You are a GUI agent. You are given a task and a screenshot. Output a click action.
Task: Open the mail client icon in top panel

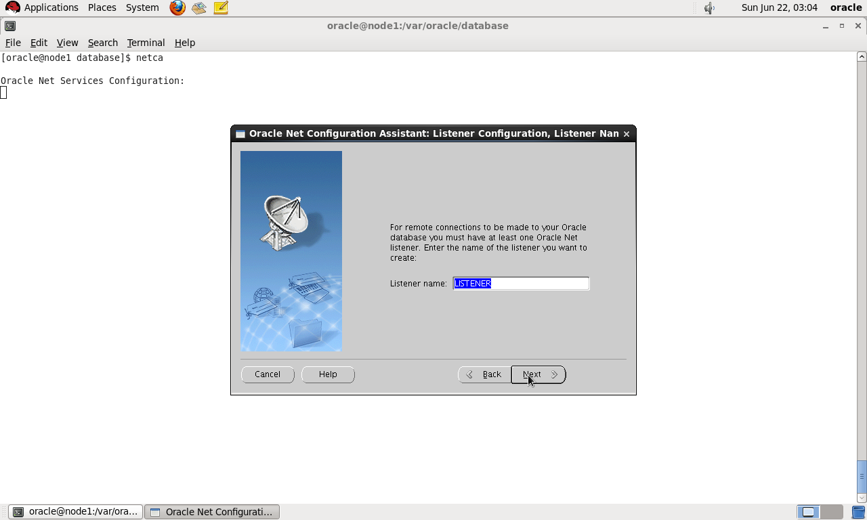[199, 8]
